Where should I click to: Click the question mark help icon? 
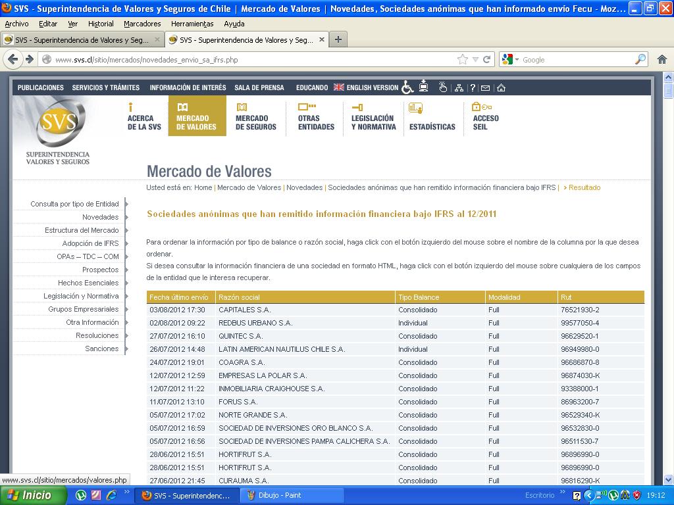(x=473, y=87)
